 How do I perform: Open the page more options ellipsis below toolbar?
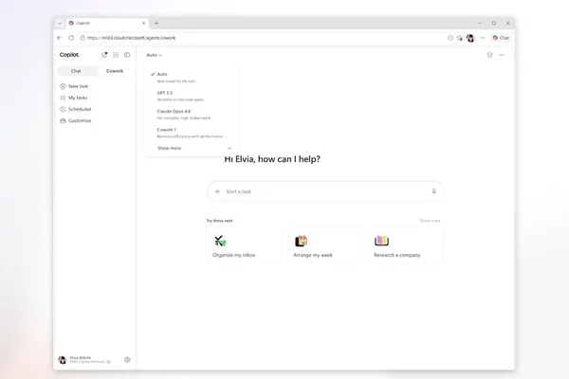pyautogui.click(x=502, y=55)
